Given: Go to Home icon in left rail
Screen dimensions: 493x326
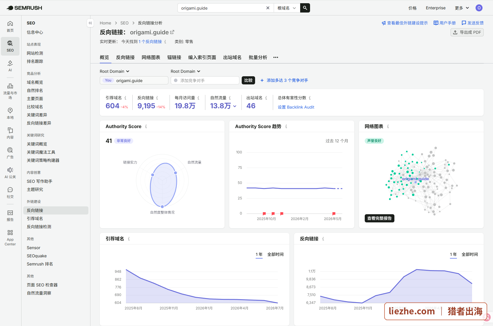Looking at the screenshot, I should (x=10, y=26).
